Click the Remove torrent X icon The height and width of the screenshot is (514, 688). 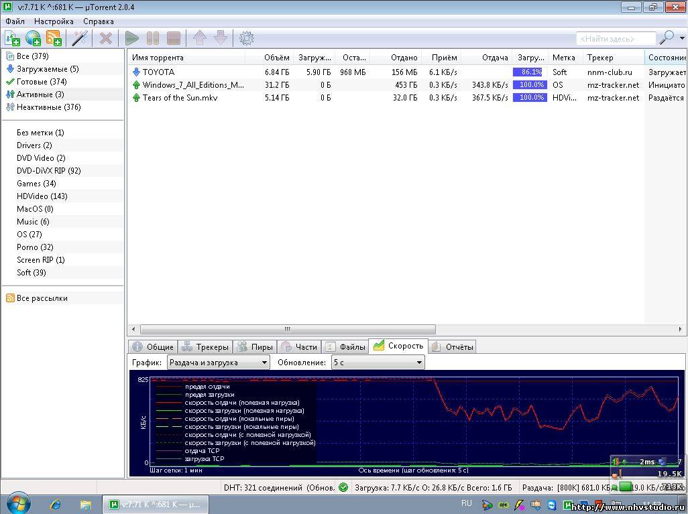click(x=105, y=38)
